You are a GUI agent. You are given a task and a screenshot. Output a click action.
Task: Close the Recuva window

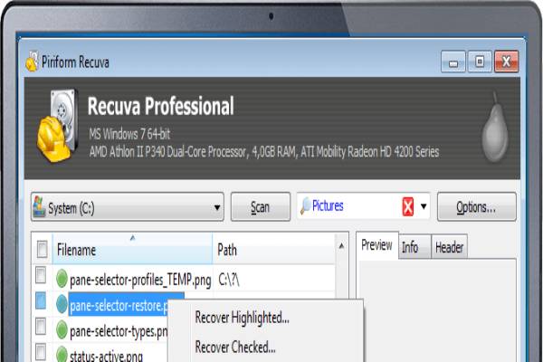tap(506, 62)
